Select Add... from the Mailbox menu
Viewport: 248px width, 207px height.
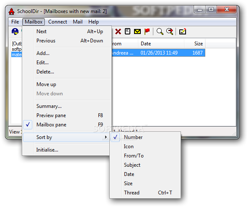pyautogui.click(x=67, y=53)
